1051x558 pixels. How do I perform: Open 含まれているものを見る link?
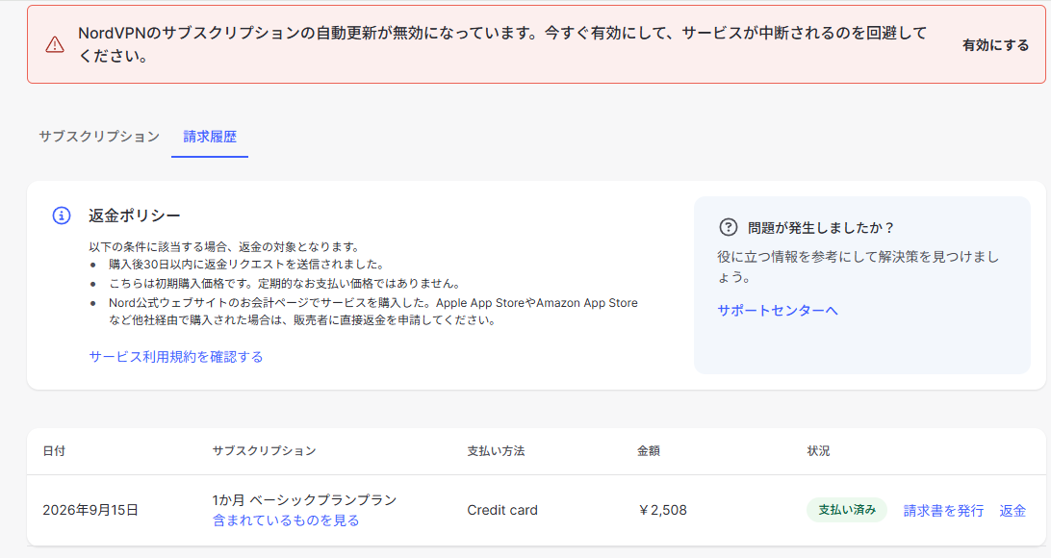pos(286,520)
